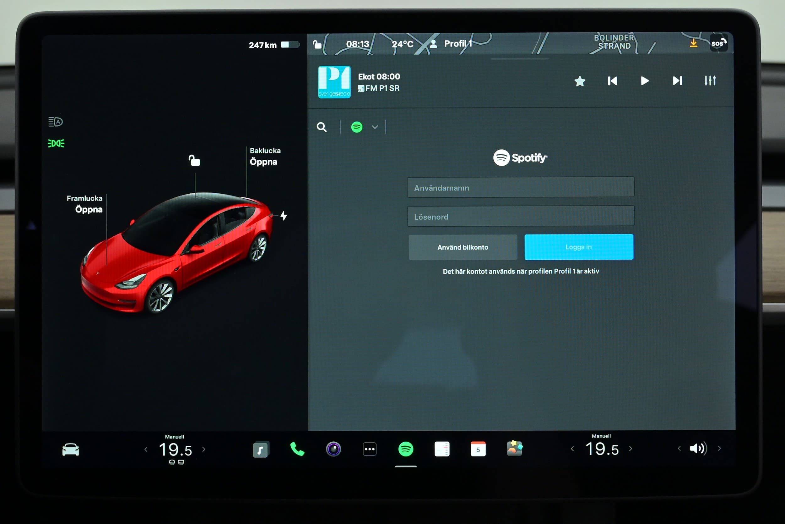Lower volume with left arrow
Viewport: 785px width, 524px height.
pyautogui.click(x=679, y=449)
